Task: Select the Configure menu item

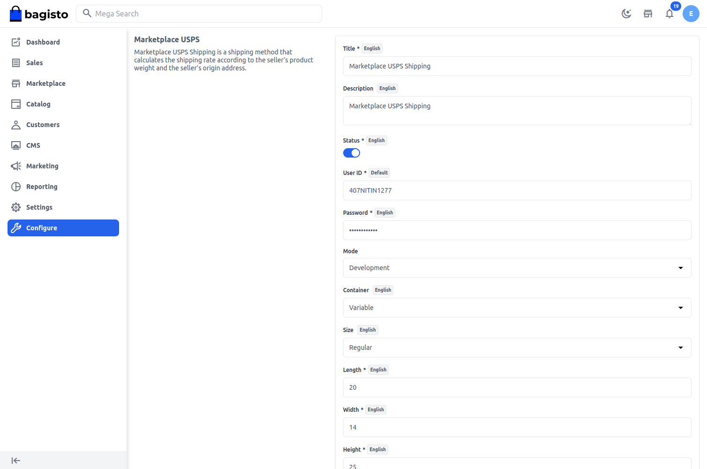Action: click(63, 228)
